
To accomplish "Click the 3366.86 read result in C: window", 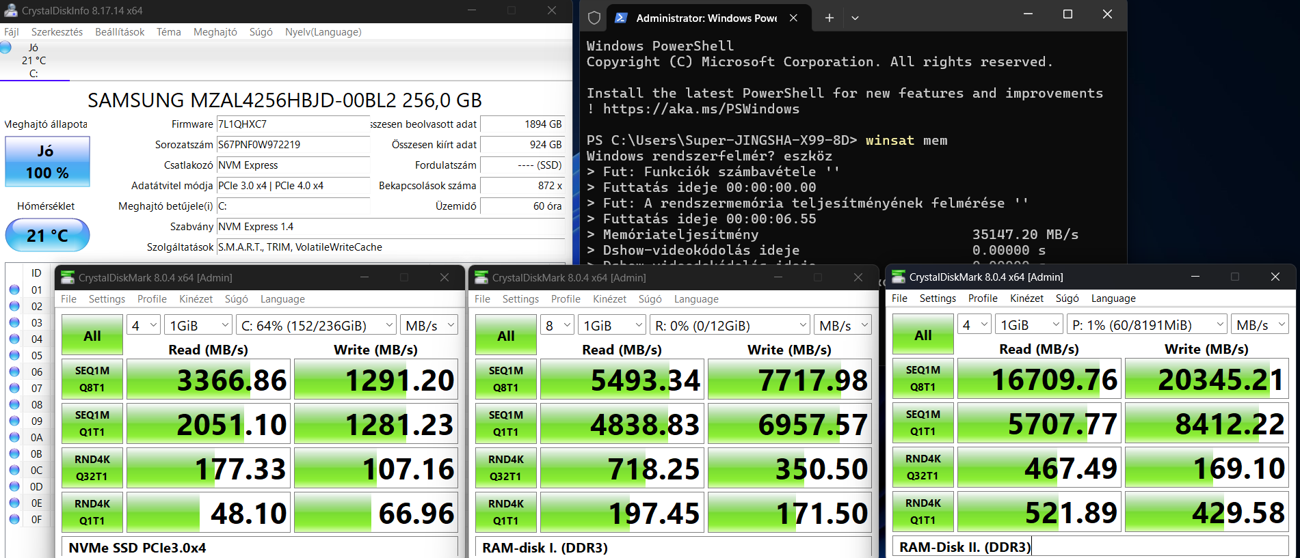I will (x=207, y=379).
